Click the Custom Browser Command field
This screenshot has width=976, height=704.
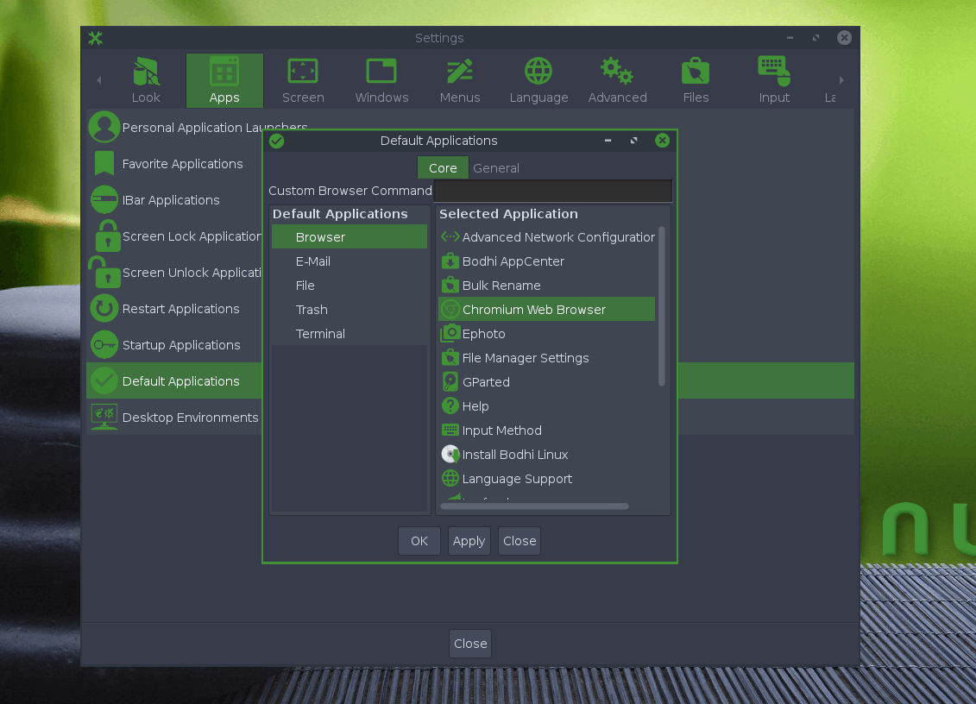552,191
